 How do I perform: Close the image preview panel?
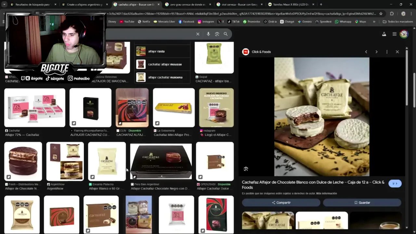point(397,52)
